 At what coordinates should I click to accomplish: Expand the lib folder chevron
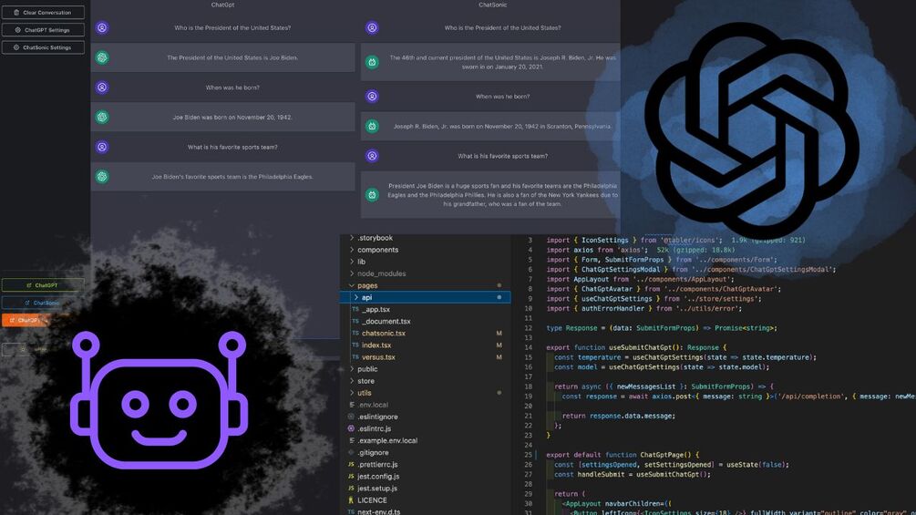352,262
